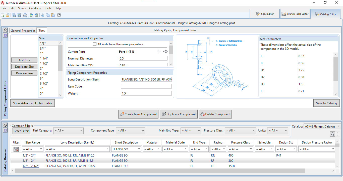Open help with the question mark icon
343x181 pixels.
pyautogui.click(x=59, y=15)
